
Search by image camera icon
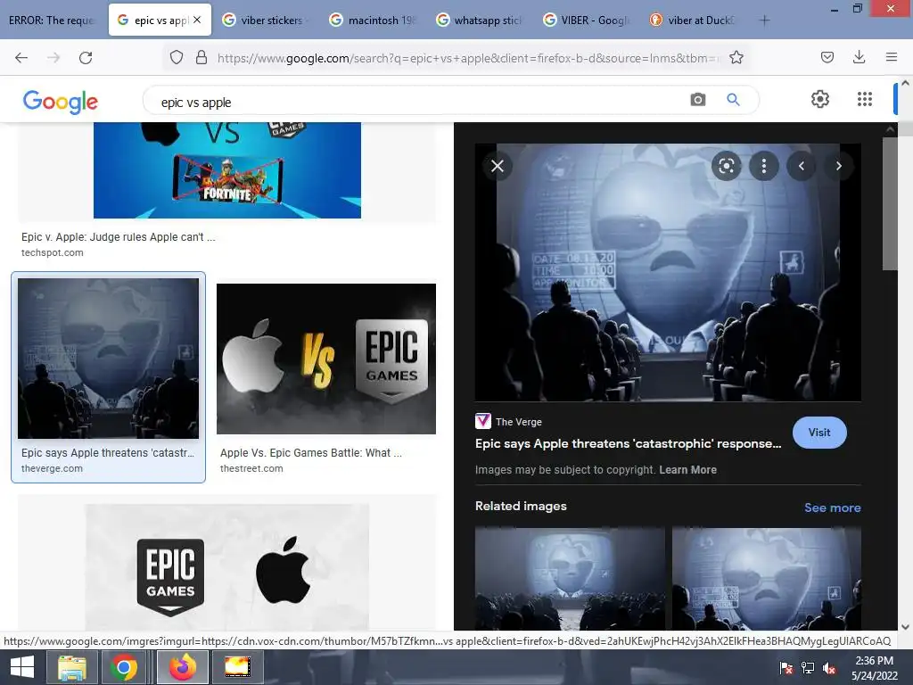697,100
